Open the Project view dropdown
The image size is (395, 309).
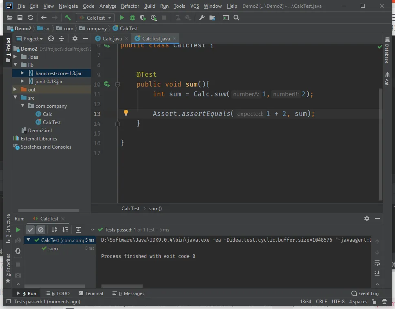(33, 38)
